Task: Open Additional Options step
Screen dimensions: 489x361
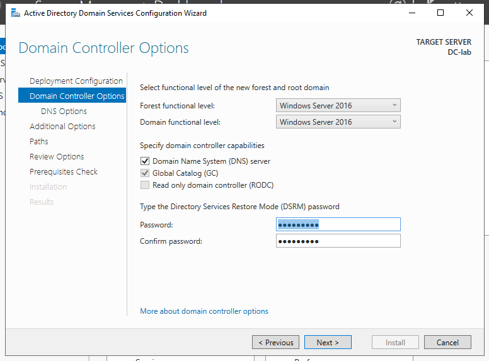Action: point(62,127)
